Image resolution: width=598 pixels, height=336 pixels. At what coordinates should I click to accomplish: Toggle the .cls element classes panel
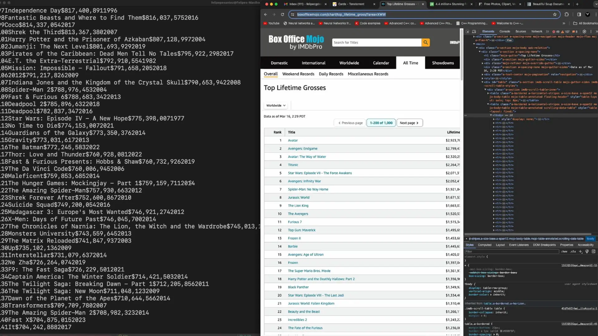(x=573, y=251)
